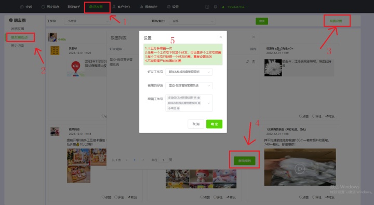Image resolution: width=374 pixels, height=205 pixels.
Task: Close the 跟圈列表 panel
Action: point(253,37)
